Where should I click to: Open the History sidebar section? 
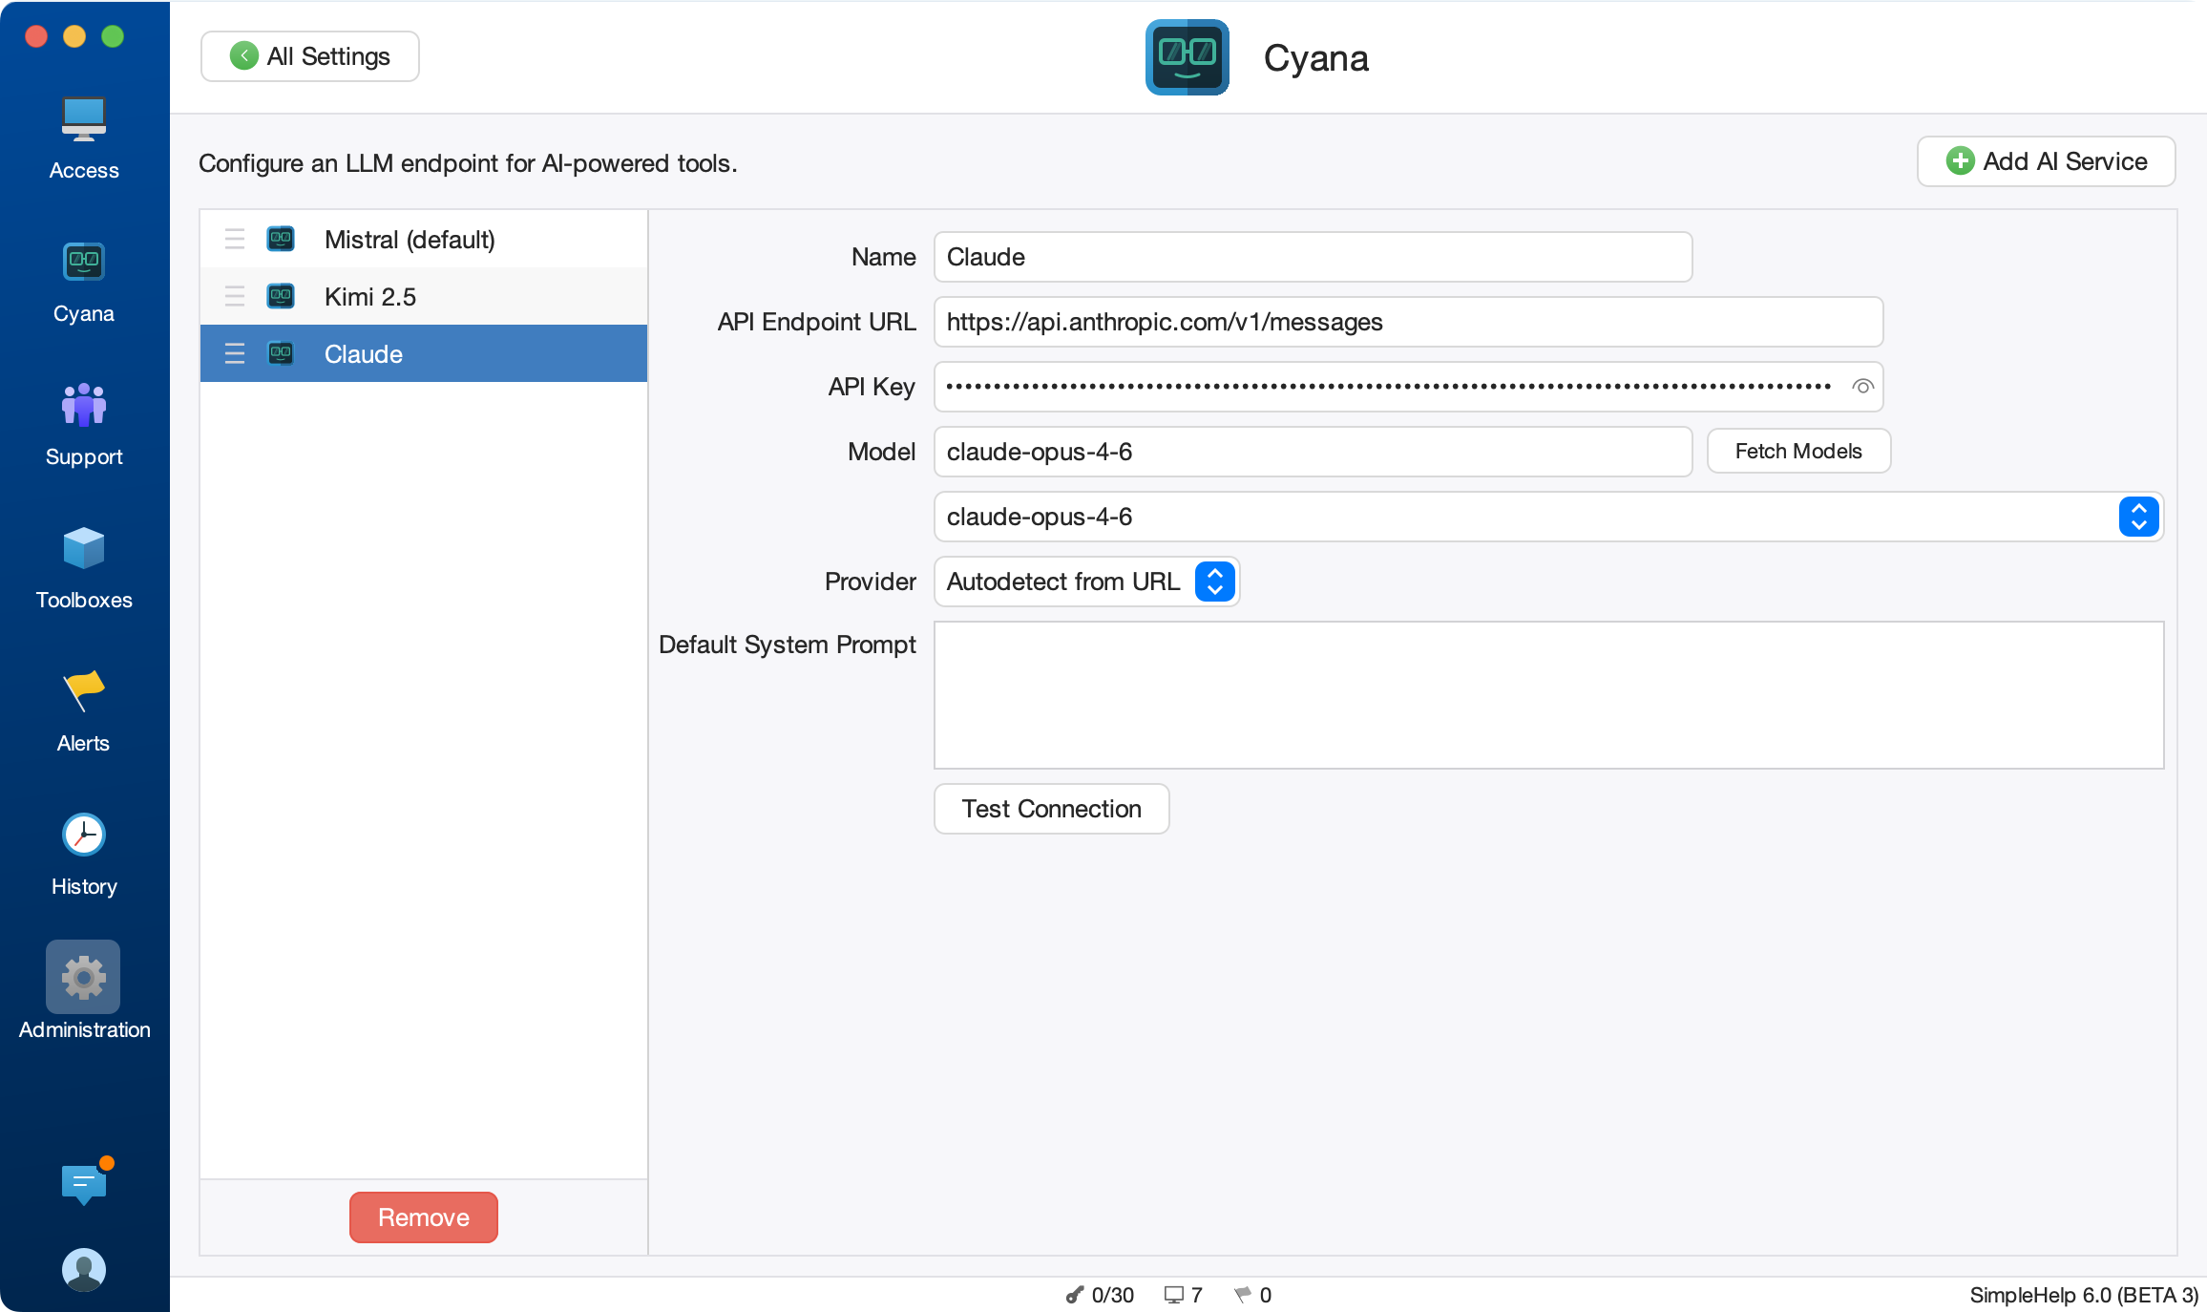pos(84,855)
